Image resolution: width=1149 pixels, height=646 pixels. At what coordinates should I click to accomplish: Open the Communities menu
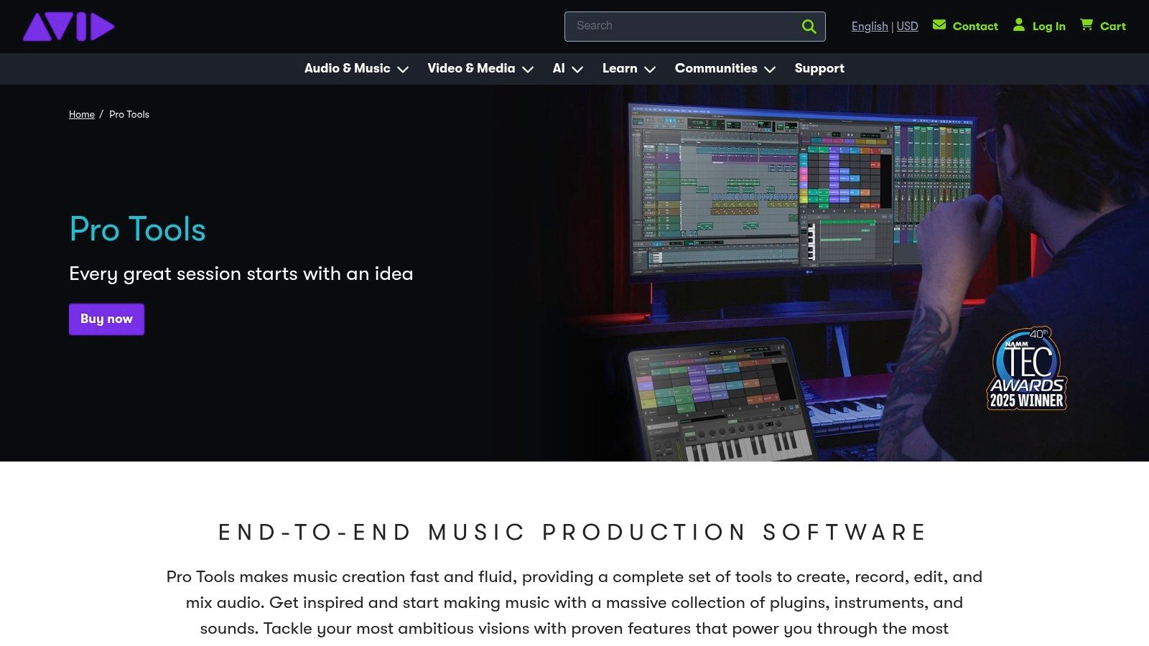tap(716, 68)
